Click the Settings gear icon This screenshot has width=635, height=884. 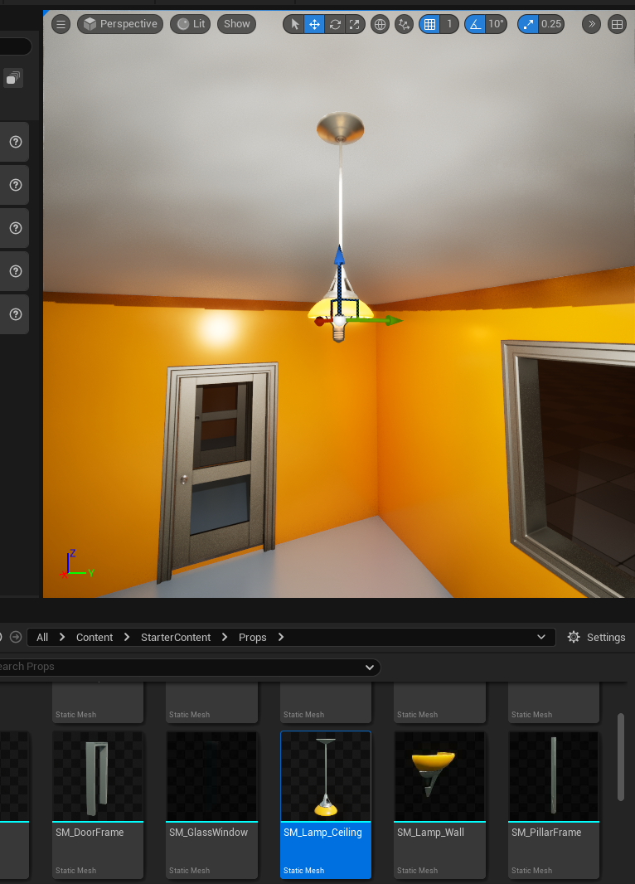click(x=574, y=637)
